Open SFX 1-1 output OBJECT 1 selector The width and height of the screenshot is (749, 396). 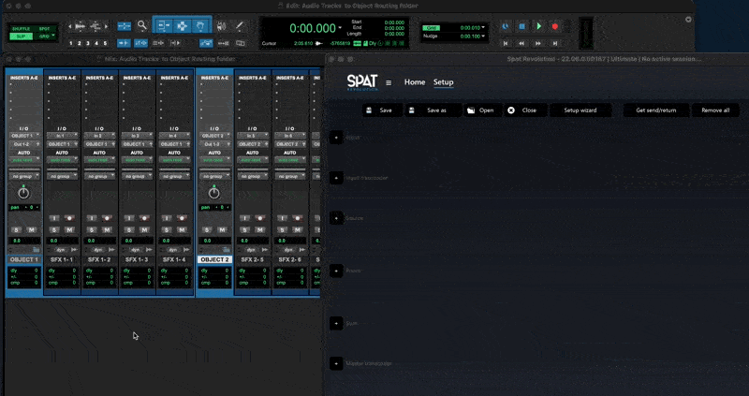(x=62, y=144)
